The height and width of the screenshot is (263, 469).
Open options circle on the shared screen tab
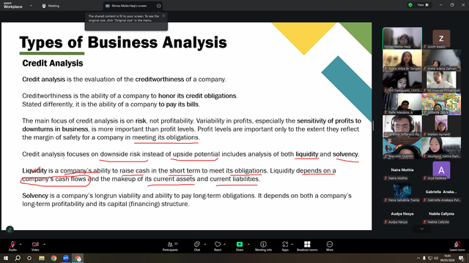click(158, 6)
